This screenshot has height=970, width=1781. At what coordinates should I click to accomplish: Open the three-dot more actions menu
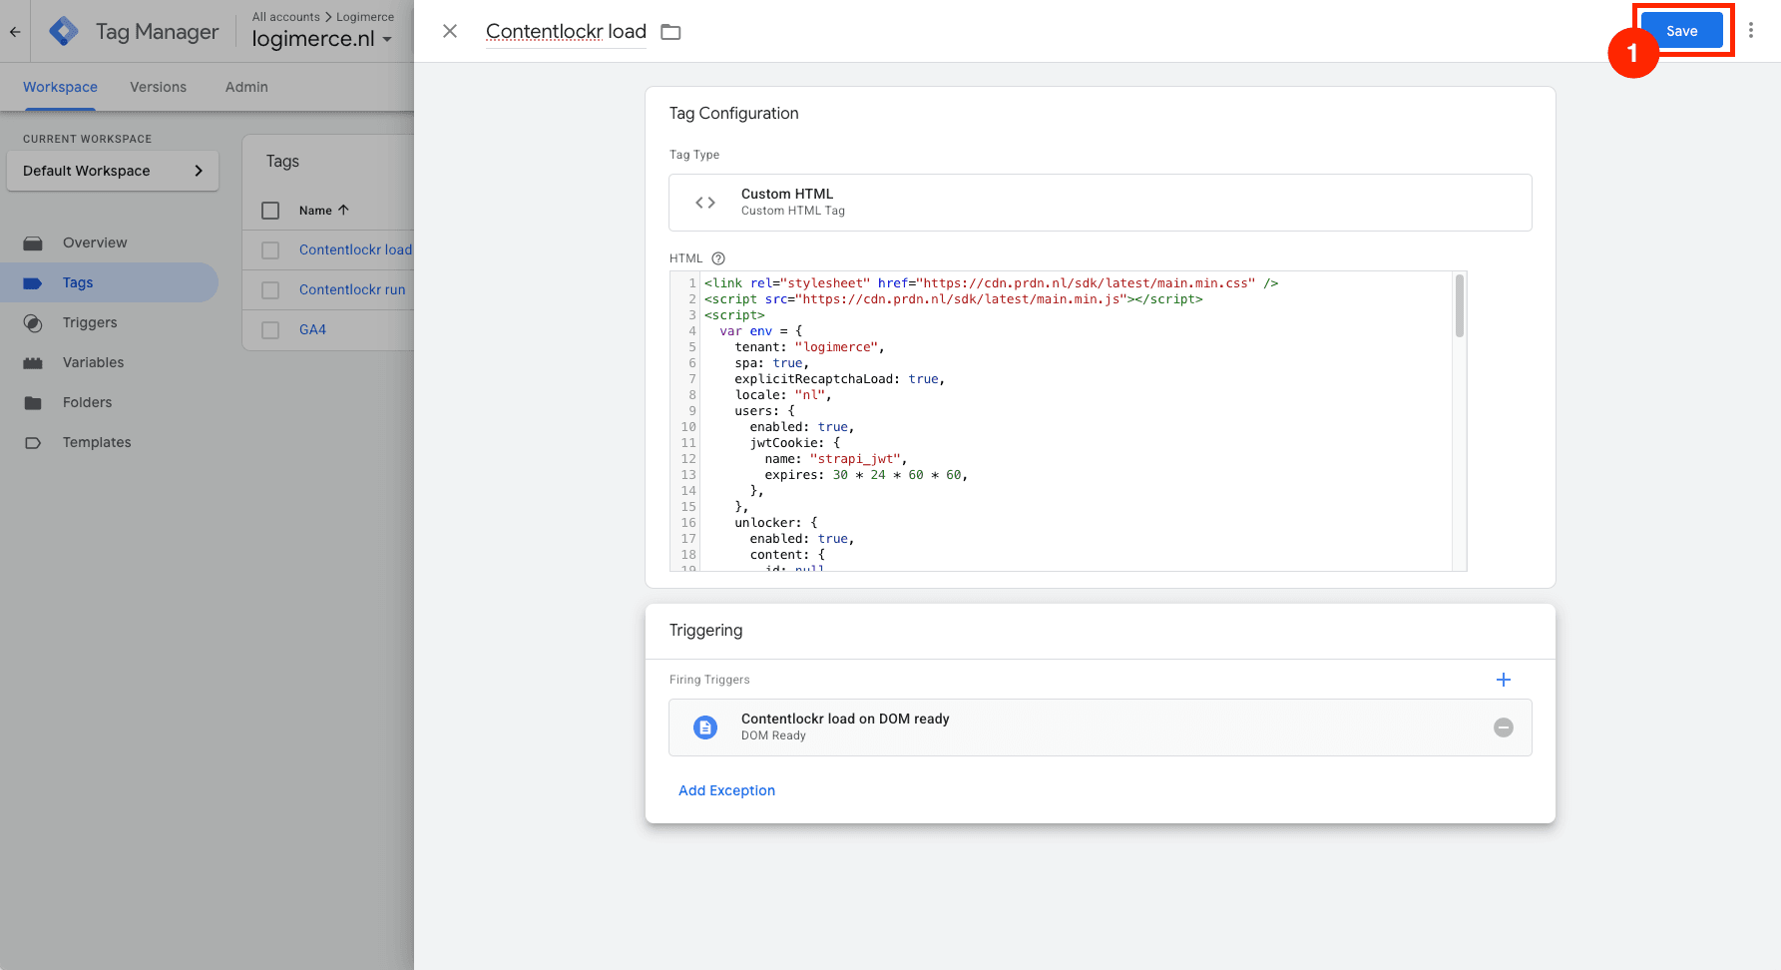[x=1751, y=31]
